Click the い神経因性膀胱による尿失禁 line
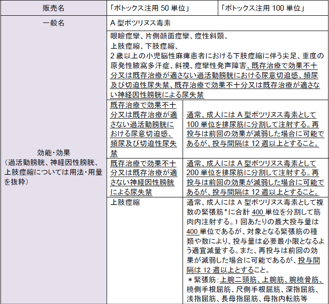This screenshot has width=329, height=304. [x=157, y=95]
